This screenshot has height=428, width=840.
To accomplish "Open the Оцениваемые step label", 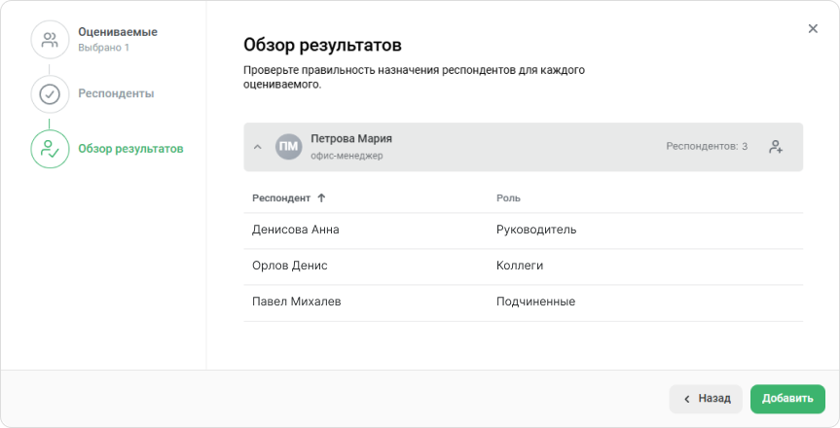I will [x=118, y=32].
